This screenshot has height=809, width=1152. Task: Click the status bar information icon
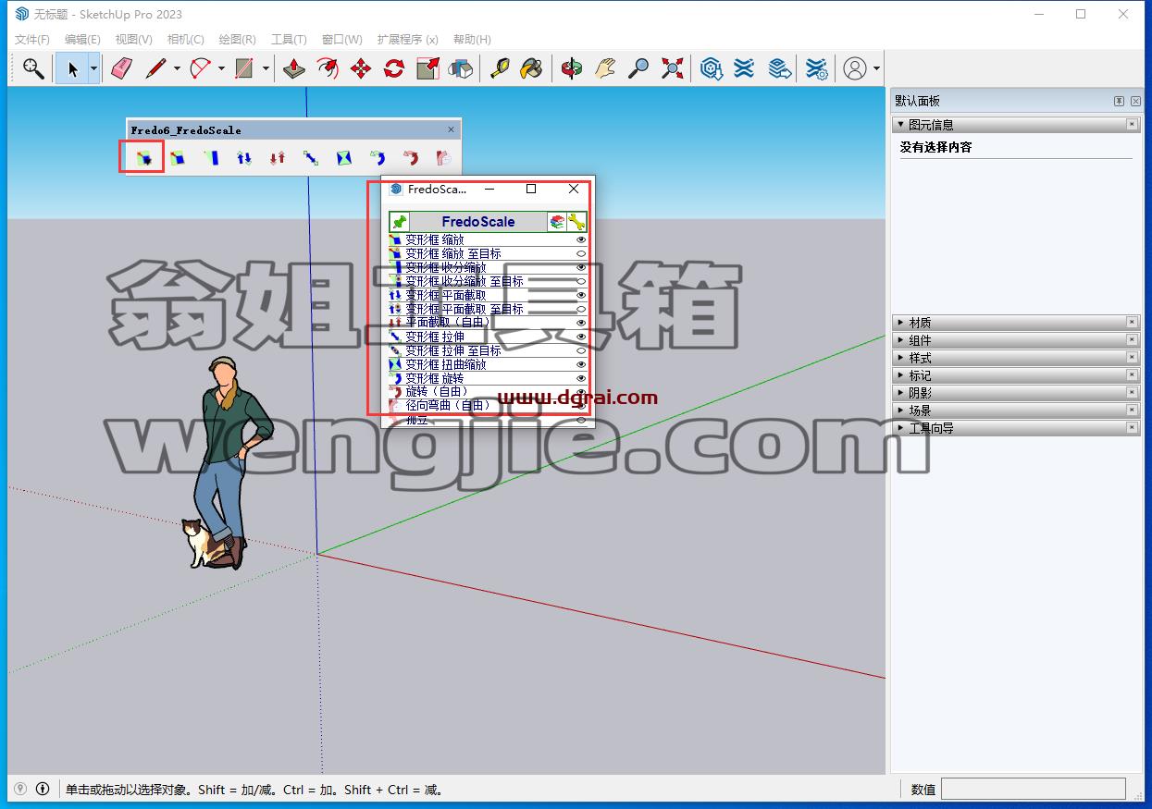[43, 789]
